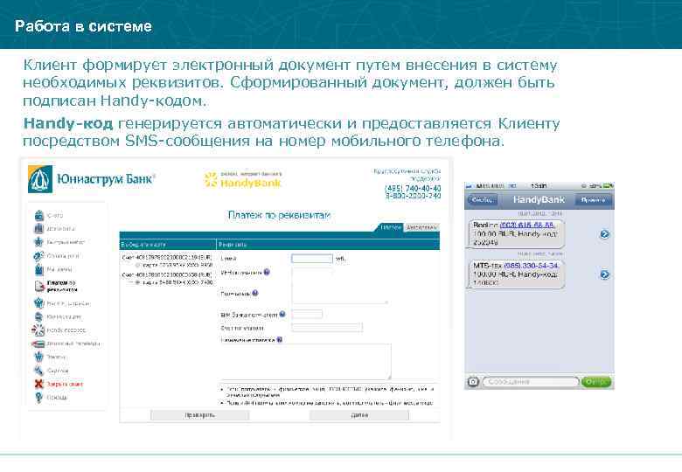Image resolution: width=682 pixels, height=472 pixels.
Task: Click the help icon next to Назначение платежа
Action: click(x=280, y=340)
